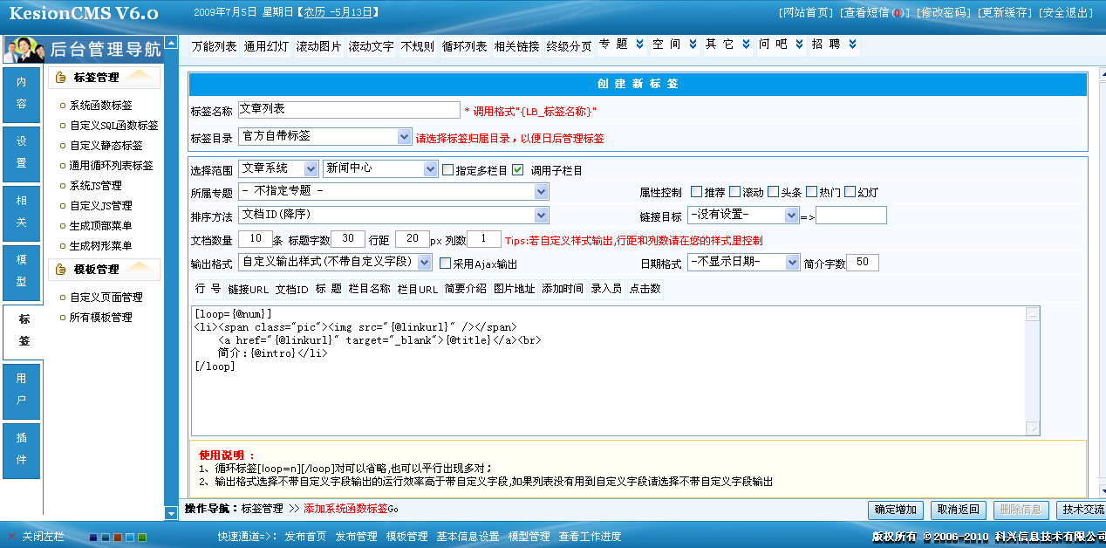Click the bullet icon before 系统函数标签
The height and width of the screenshot is (548, 1106).
(x=62, y=106)
